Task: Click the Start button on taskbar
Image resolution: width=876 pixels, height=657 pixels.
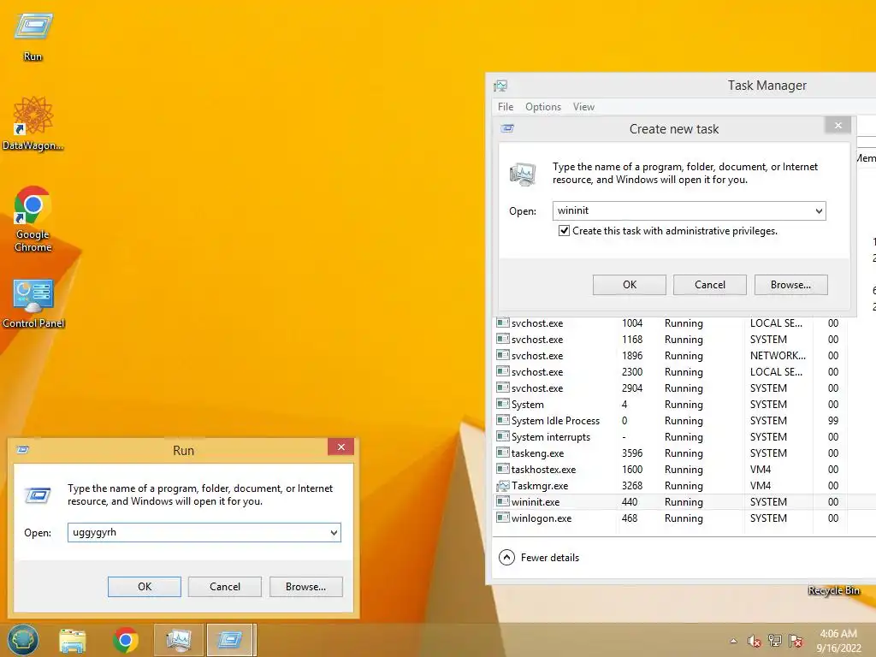Action: [x=23, y=640]
